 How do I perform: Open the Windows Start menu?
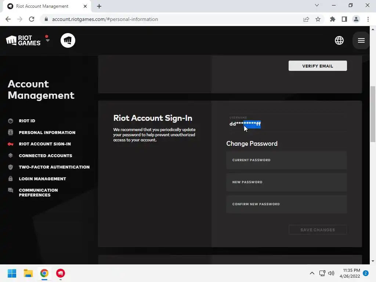[x=12, y=273]
